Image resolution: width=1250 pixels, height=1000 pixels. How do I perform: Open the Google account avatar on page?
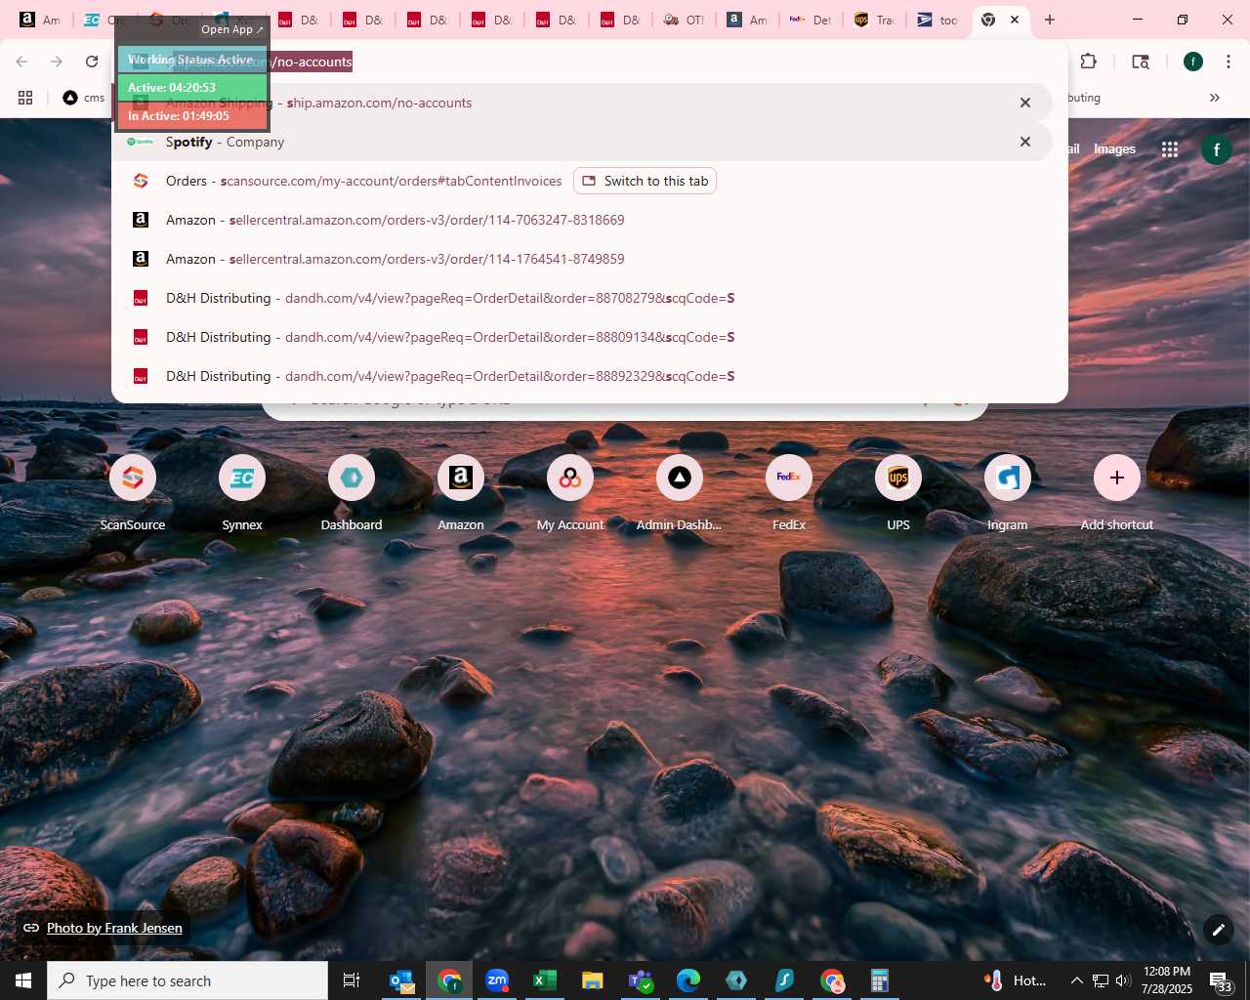pyautogui.click(x=1216, y=149)
